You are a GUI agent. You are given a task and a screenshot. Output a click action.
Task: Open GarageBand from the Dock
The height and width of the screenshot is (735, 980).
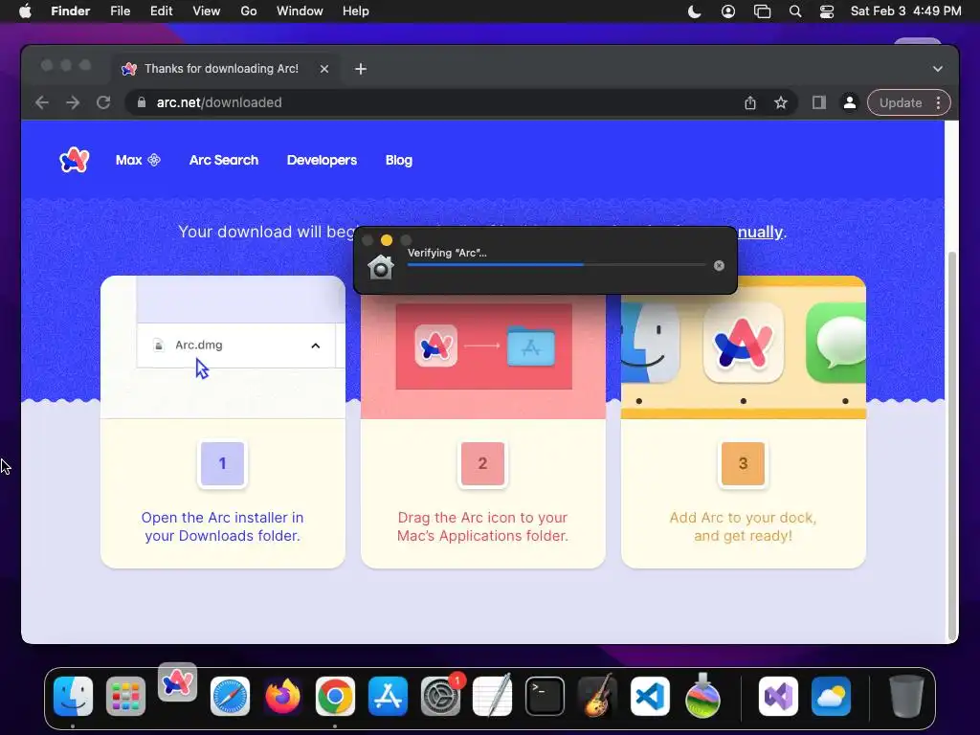coord(597,696)
